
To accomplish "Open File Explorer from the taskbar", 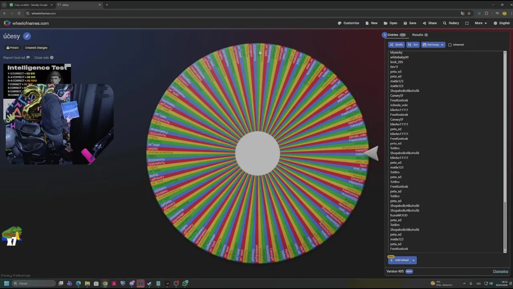I will click(x=87, y=283).
